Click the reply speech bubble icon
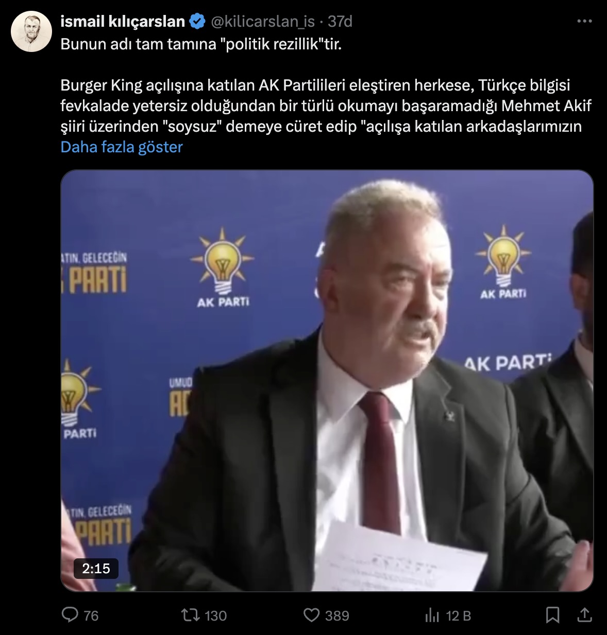607x635 pixels. click(70, 615)
